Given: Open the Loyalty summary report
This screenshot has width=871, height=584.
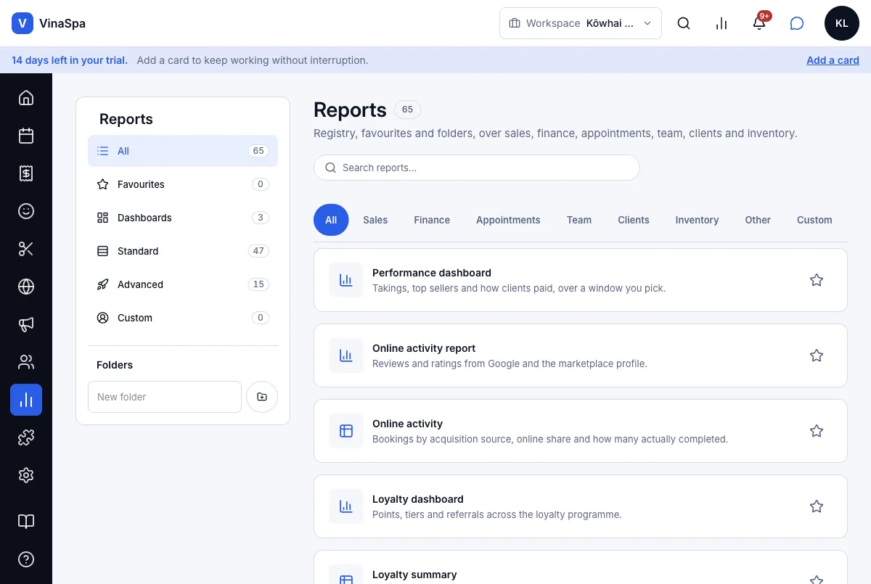Looking at the screenshot, I should 414,575.
